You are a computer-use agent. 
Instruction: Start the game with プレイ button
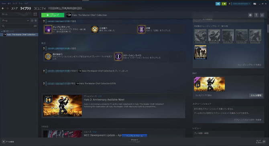pyautogui.click(x=53, y=15)
